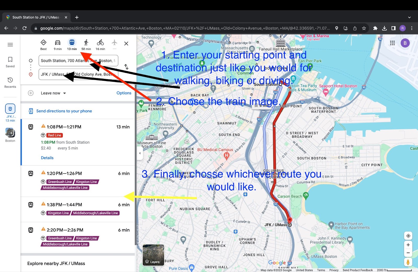Toggle the 2000 ft map scale units

(x=394, y=270)
